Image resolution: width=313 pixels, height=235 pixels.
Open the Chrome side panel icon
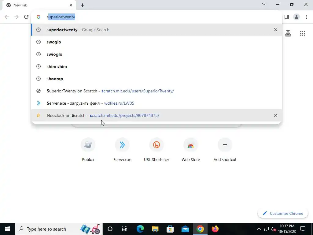[287, 17]
